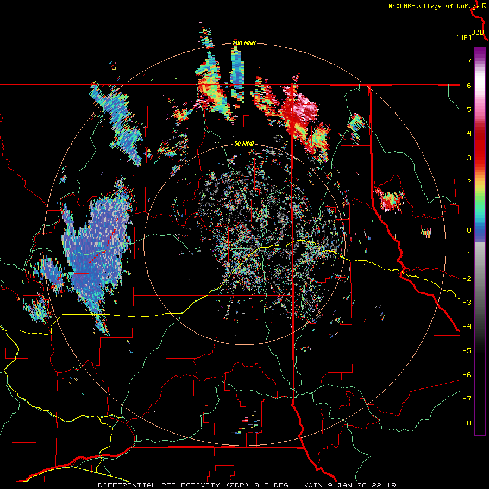The image size is (489, 489).
Task: Click the DZD label above the color scale
Action: (478, 33)
